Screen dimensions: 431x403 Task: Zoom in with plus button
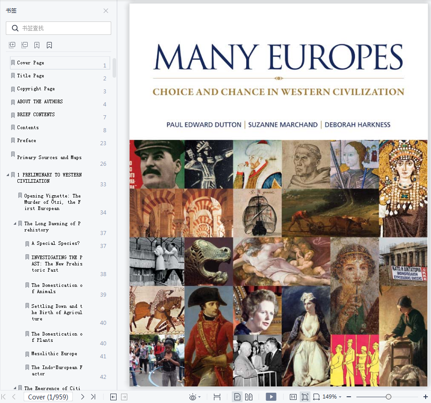(426, 397)
